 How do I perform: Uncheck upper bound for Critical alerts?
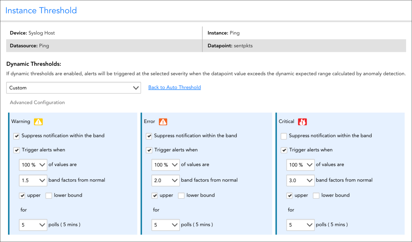click(289, 196)
